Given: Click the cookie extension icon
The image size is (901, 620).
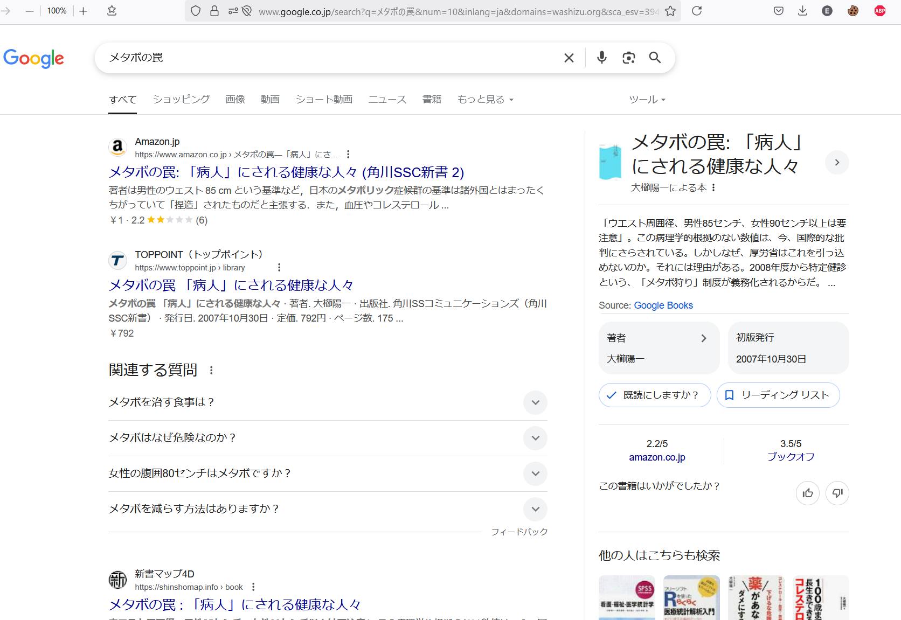Looking at the screenshot, I should click(x=853, y=11).
